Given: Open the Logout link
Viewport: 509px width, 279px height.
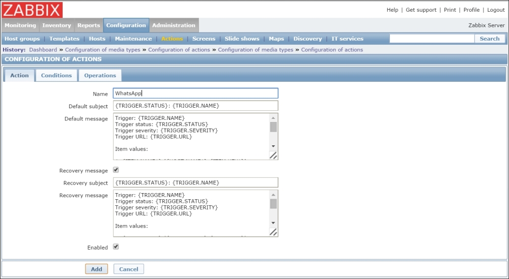Looking at the screenshot, I should point(496,10).
